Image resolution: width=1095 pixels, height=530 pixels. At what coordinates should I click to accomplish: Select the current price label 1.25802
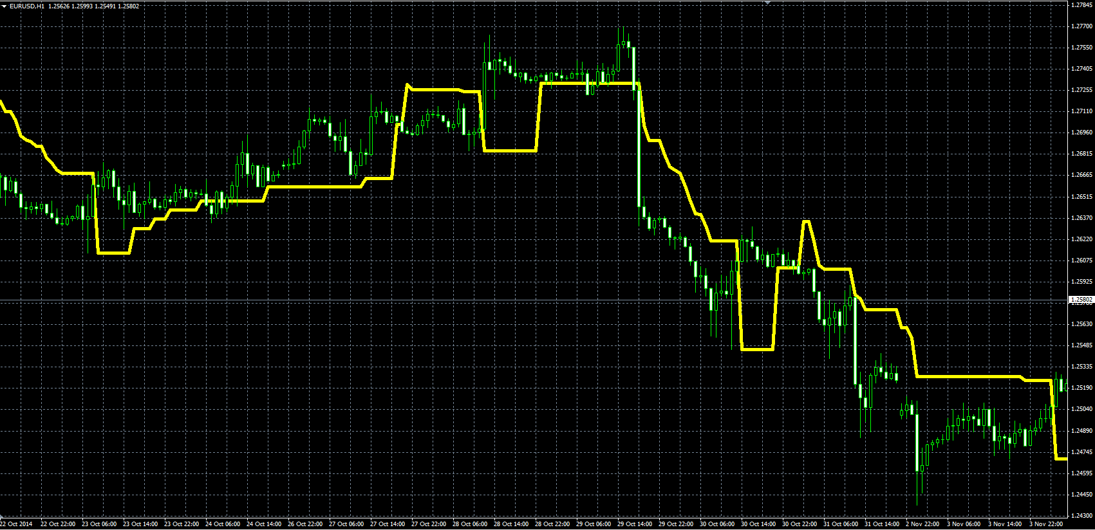(x=1081, y=300)
